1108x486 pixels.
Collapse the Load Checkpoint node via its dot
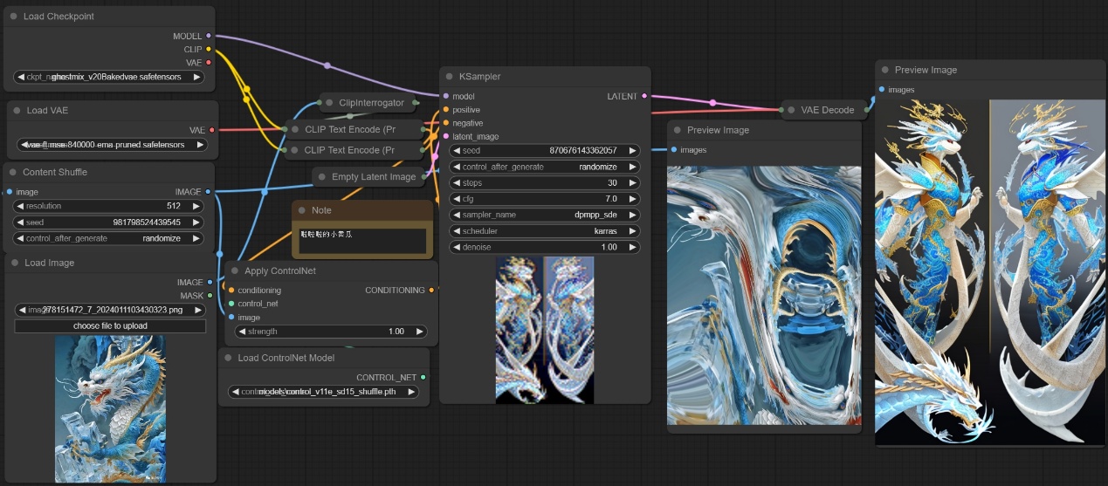pyautogui.click(x=14, y=17)
